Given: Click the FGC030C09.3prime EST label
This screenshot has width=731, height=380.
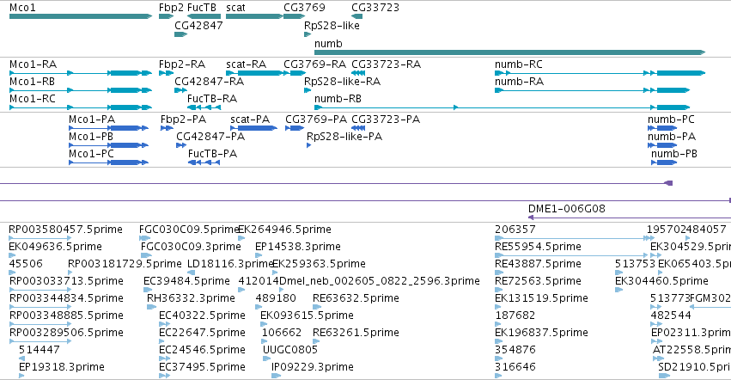Looking at the screenshot, I should (x=192, y=247).
